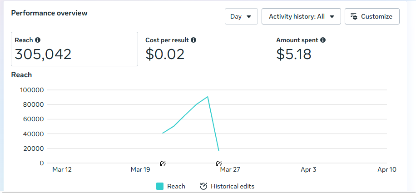The image size is (416, 193).
Task: Click the Mar 19 axis label
Action: click(x=140, y=170)
